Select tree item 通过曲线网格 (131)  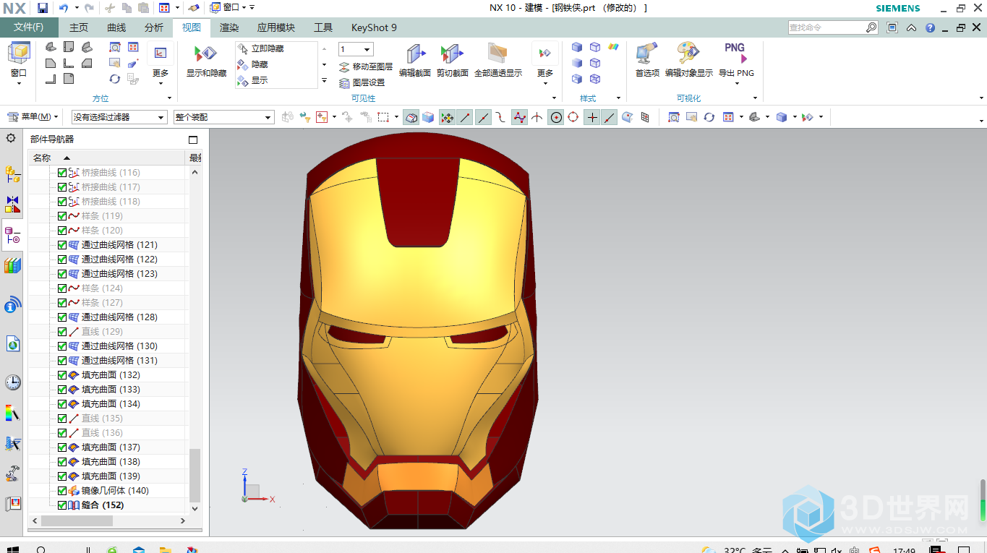pyautogui.click(x=119, y=361)
